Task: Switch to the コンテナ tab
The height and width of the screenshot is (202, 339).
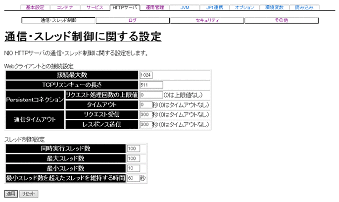Action: (65, 7)
